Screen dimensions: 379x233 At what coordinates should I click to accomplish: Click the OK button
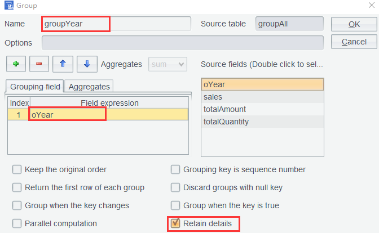pos(354,24)
